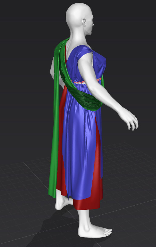
Task: Select the green shawl hanging down the back
Action: click(x=55, y=126)
